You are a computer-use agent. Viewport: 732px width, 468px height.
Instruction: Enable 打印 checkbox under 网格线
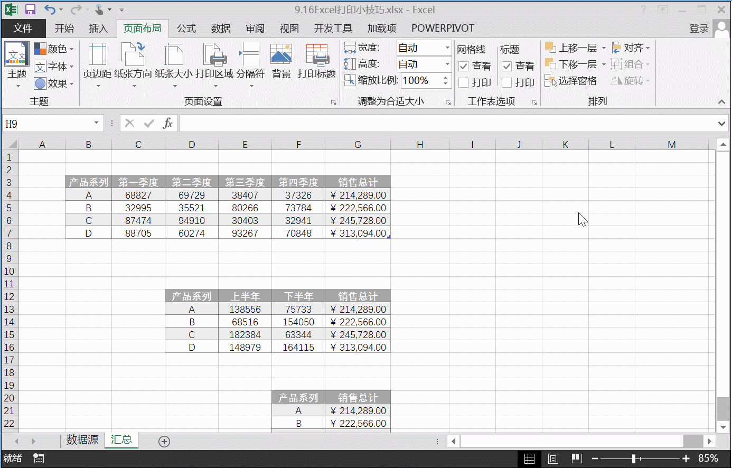coord(464,82)
